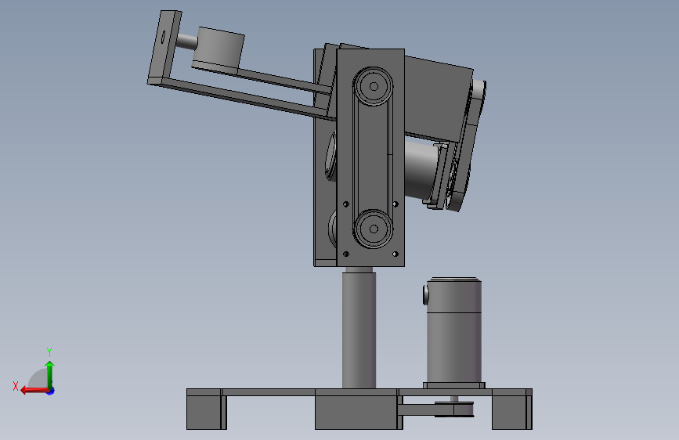679x440 pixels.
Task: Click the blue Z axis dot on the triad
Action: tap(51, 391)
